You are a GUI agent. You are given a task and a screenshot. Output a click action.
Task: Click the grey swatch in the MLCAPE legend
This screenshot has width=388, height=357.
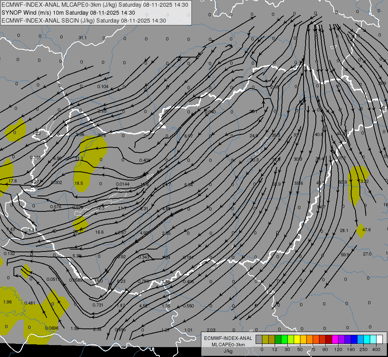pos(259,339)
